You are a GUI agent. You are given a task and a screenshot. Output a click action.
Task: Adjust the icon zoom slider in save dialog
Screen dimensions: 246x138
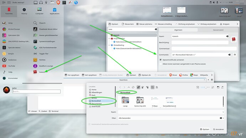tap(205, 87)
